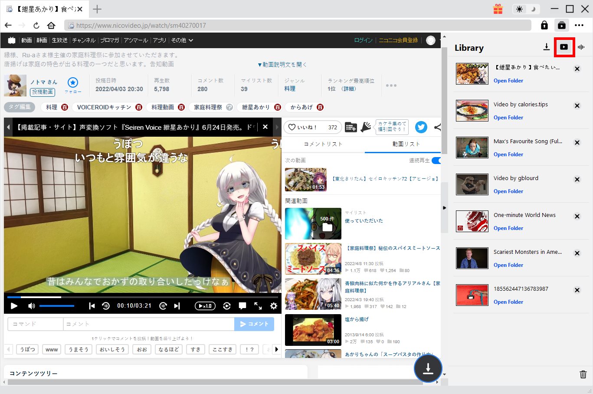Open the YouTube mode icon in Library header

pos(564,47)
